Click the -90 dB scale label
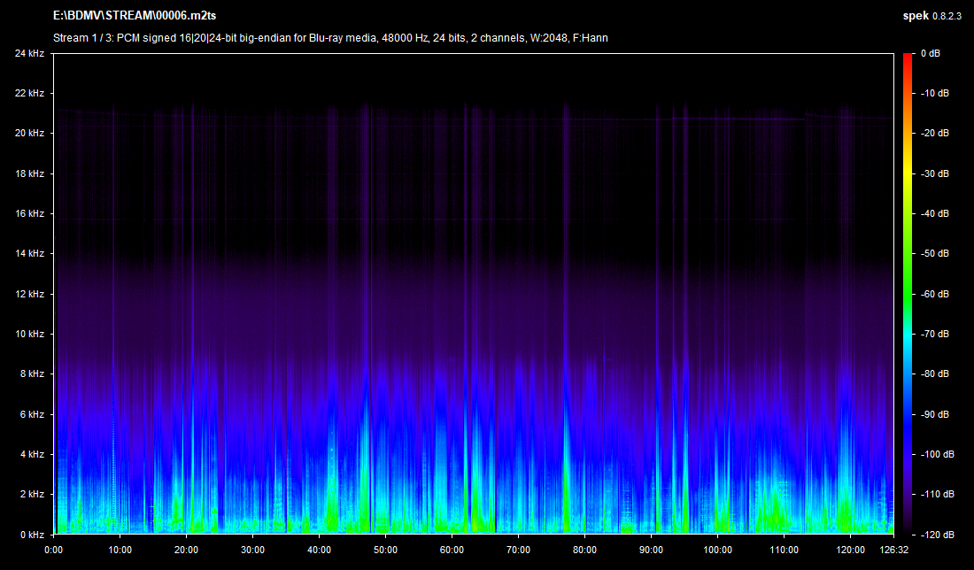 click(934, 414)
